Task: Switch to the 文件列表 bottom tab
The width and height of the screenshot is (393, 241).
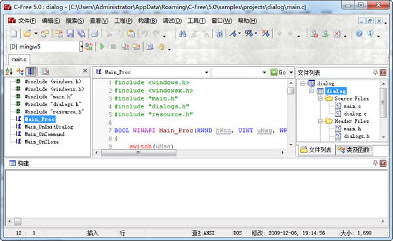Action: 316,150
